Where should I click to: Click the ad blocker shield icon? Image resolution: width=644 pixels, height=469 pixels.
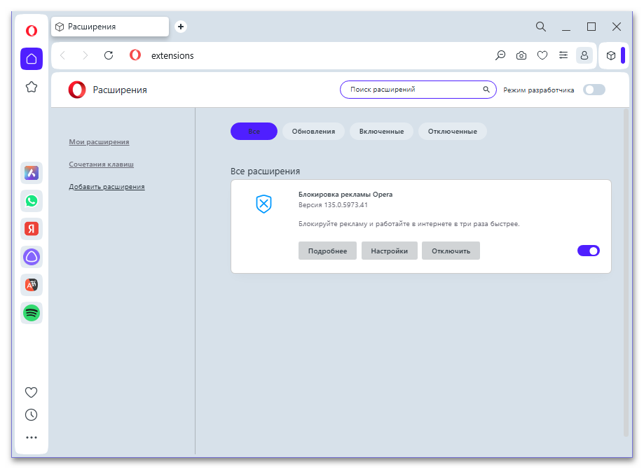coord(263,204)
